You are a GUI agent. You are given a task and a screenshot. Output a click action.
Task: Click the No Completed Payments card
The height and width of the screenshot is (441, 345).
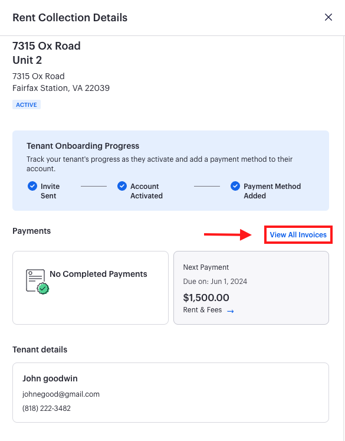pyautogui.click(x=90, y=288)
